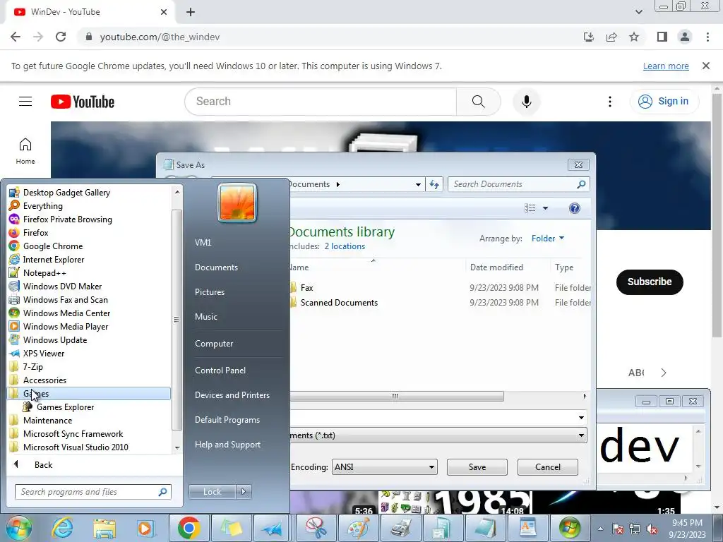This screenshot has height=542, width=723.
Task: Open Documents from the Start menu right pane
Action: 216,267
